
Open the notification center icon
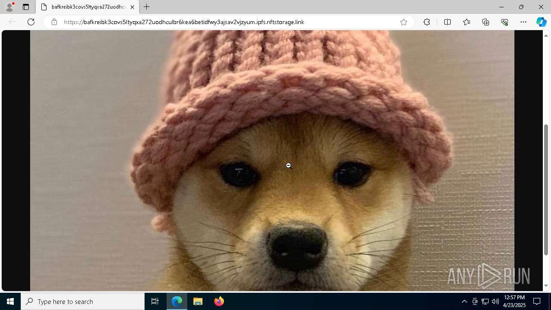tap(537, 301)
